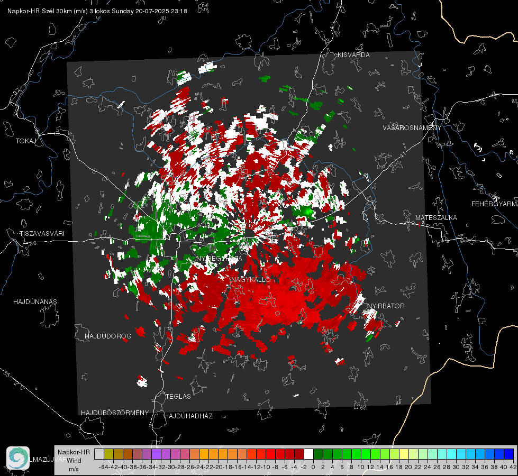The height and width of the screenshot is (476, 518).
Task: Click the HAJDÚBÖSZÖRMÉNY label
Action: point(115,413)
